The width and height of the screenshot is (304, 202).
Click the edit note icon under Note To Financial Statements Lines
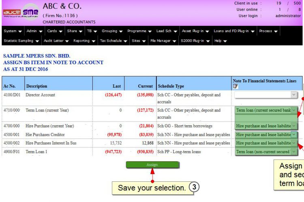pyautogui.click(x=235, y=86)
